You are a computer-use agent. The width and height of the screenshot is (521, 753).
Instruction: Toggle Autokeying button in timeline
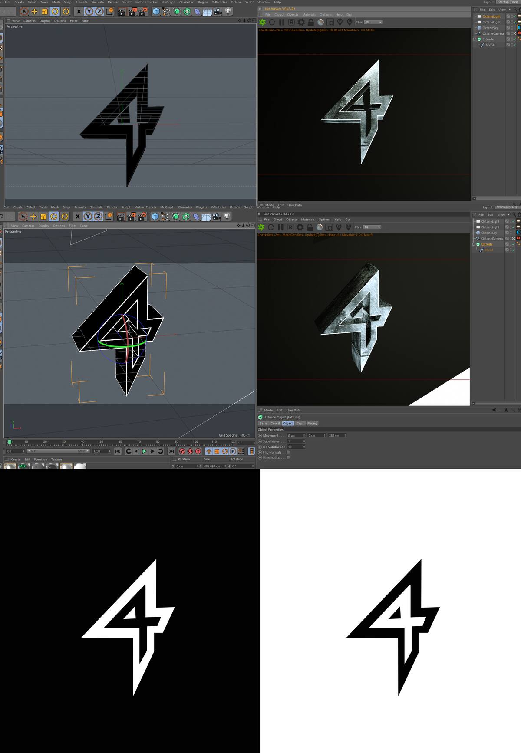coord(190,451)
